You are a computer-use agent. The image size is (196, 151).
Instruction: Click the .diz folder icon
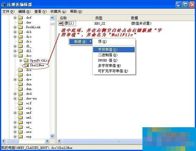tap(21, 41)
